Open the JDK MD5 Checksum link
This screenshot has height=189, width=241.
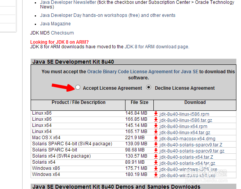click(62, 33)
